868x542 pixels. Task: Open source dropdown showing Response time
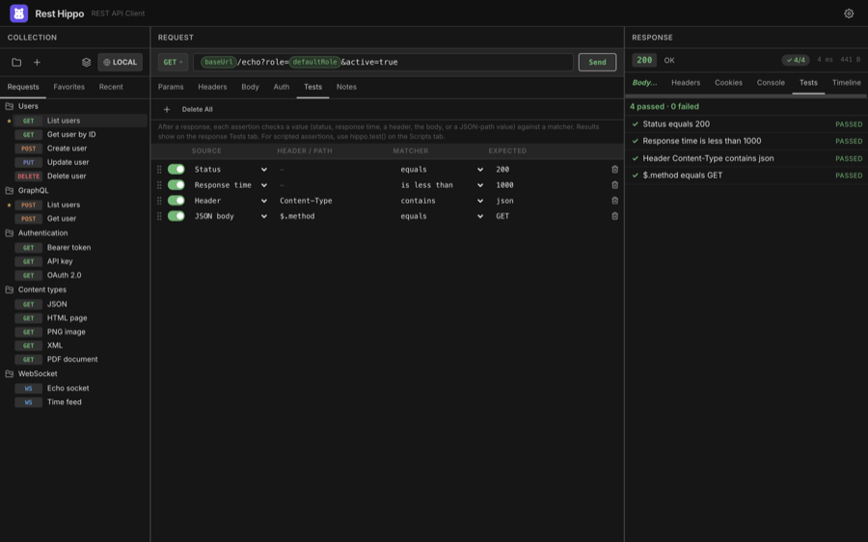click(231, 185)
